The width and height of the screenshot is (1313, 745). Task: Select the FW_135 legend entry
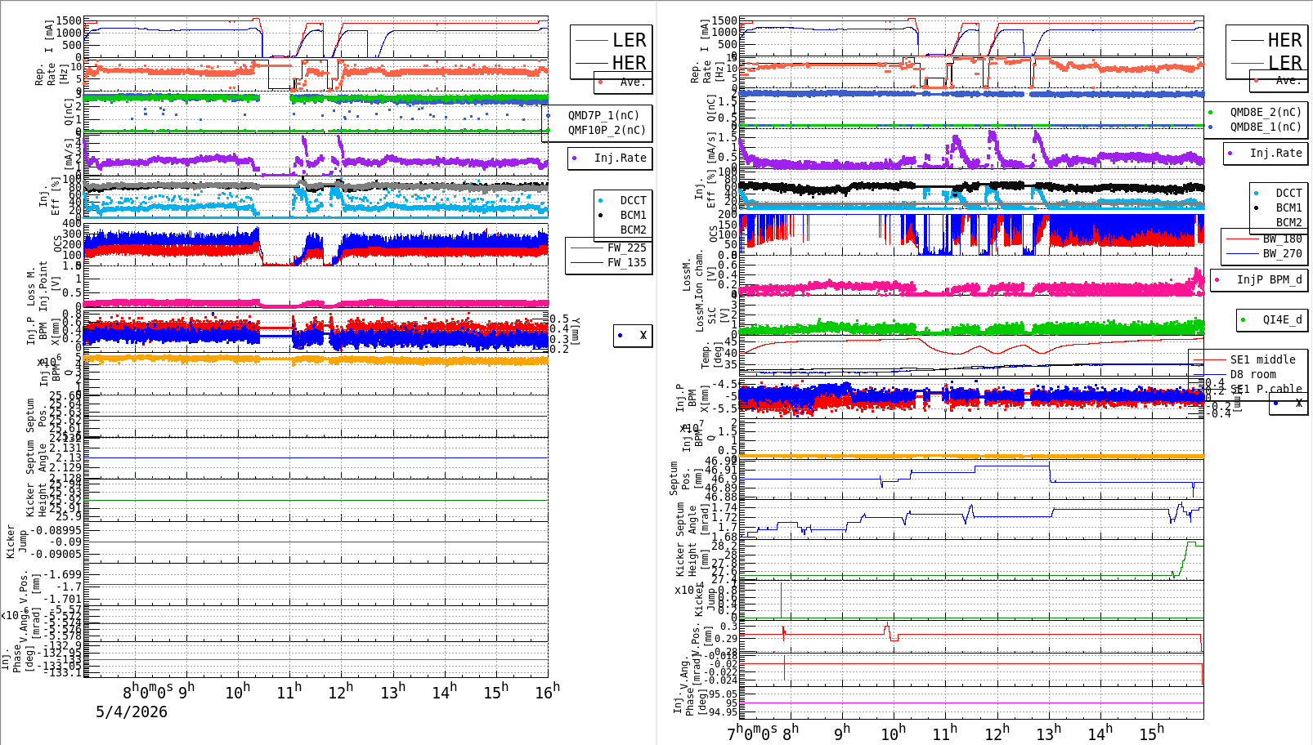pos(626,262)
